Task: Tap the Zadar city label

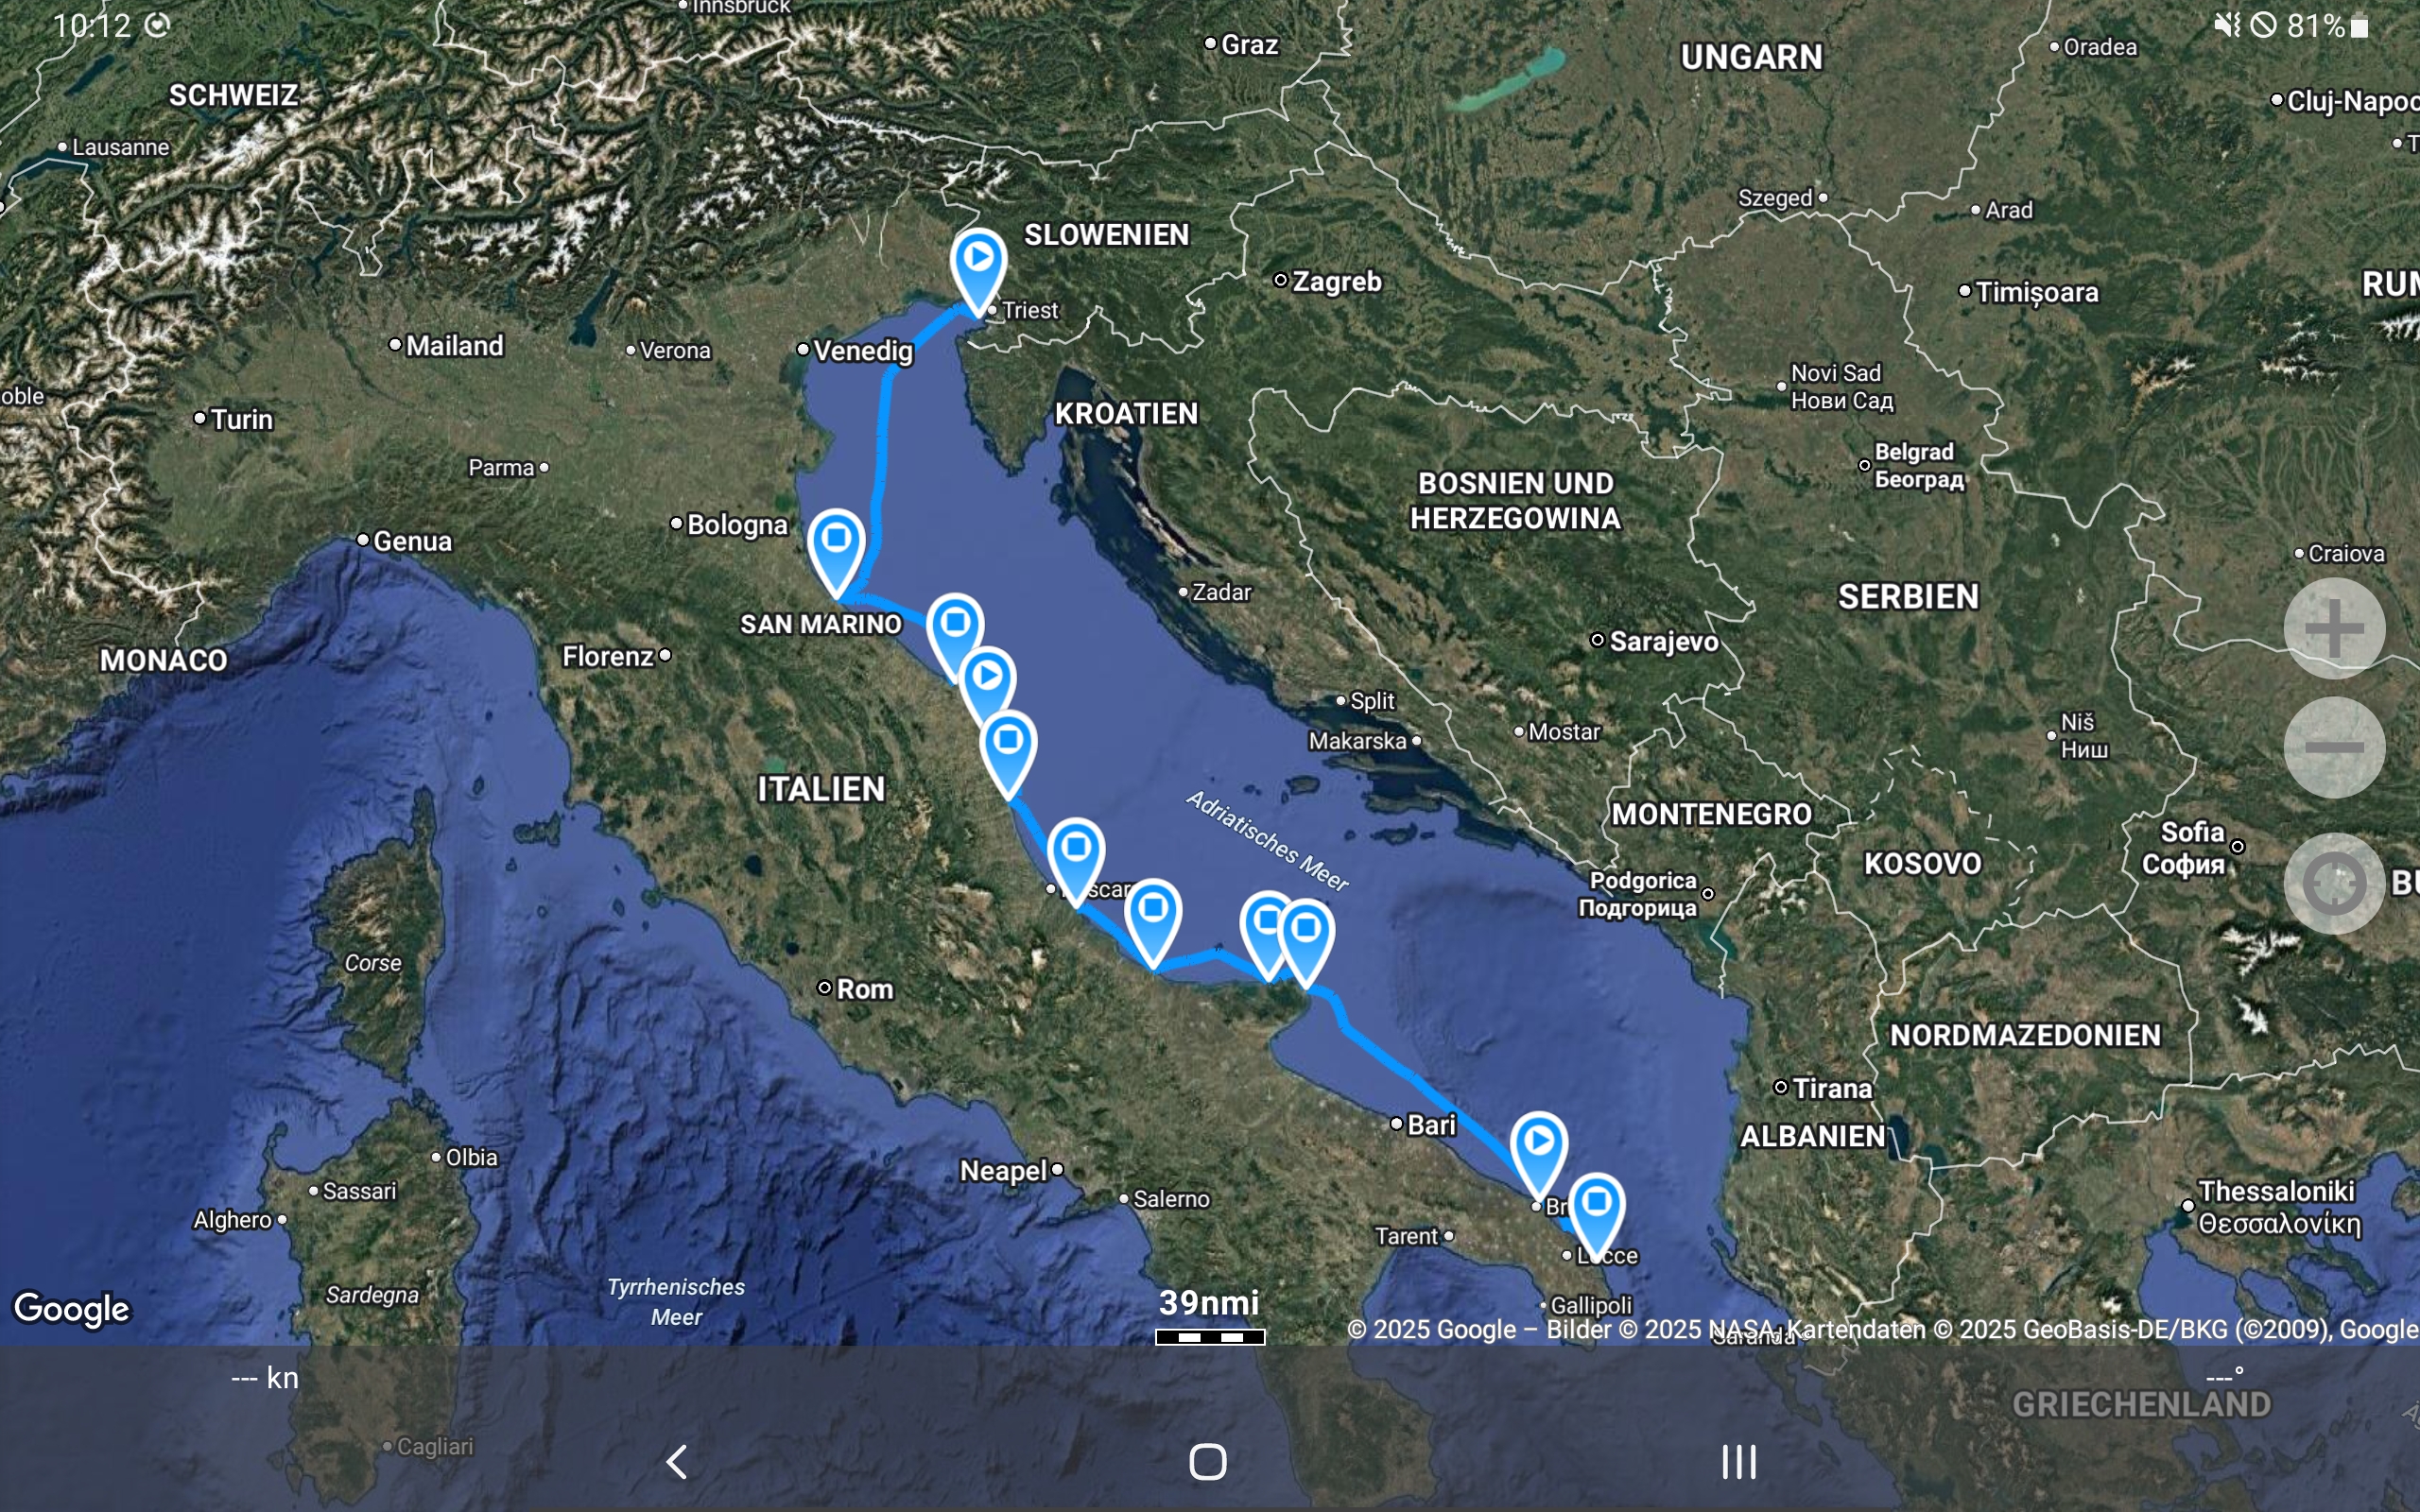Action: pos(1221,592)
